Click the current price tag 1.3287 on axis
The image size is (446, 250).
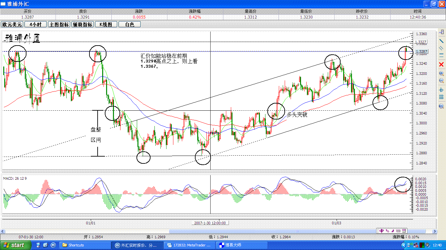(x=421, y=52)
